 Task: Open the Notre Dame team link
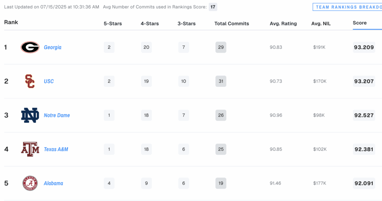[57, 115]
